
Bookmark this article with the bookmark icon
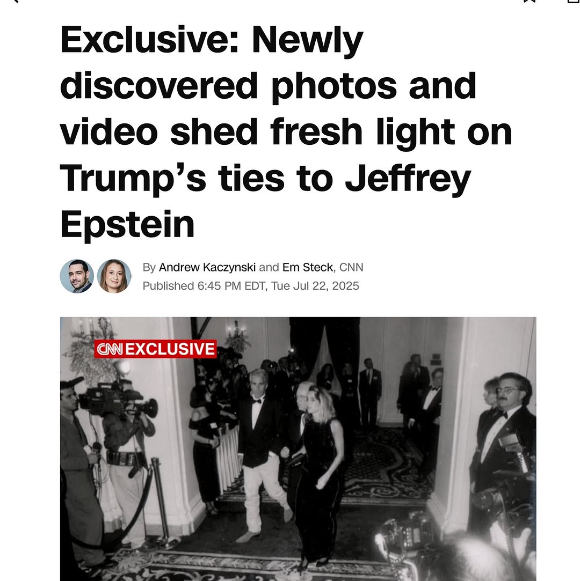529,1
